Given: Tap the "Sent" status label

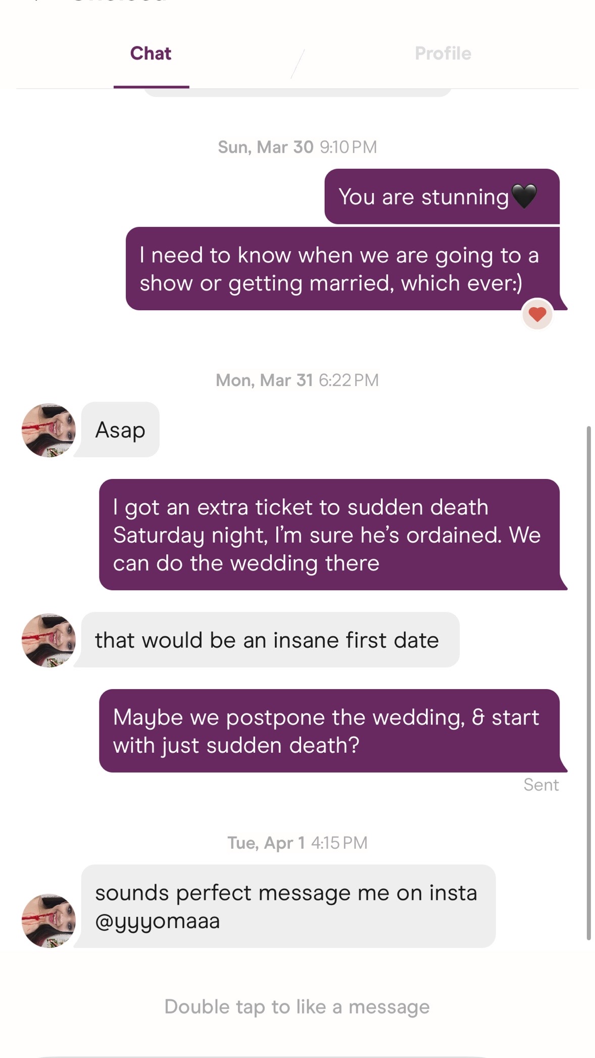Looking at the screenshot, I should click(541, 785).
